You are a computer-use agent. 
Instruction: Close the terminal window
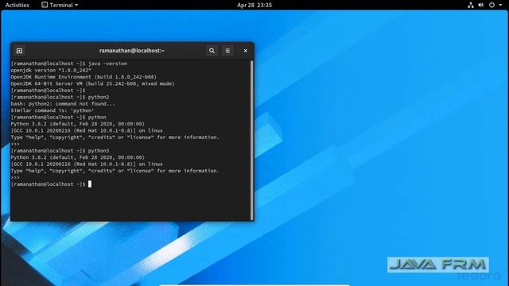click(x=246, y=51)
